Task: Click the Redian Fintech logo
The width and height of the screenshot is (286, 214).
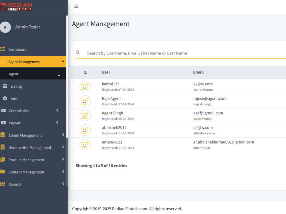Action: [x=16, y=7]
